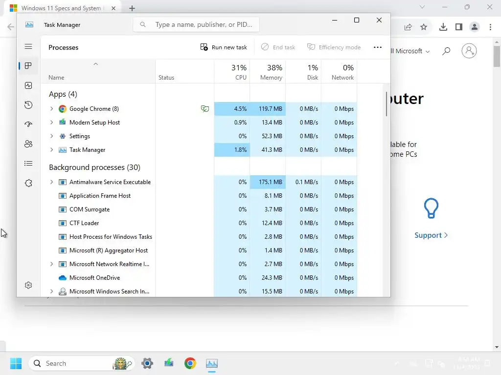Sort processes by Memory column
Viewport: 501px width, 375px height.
pos(268,72)
